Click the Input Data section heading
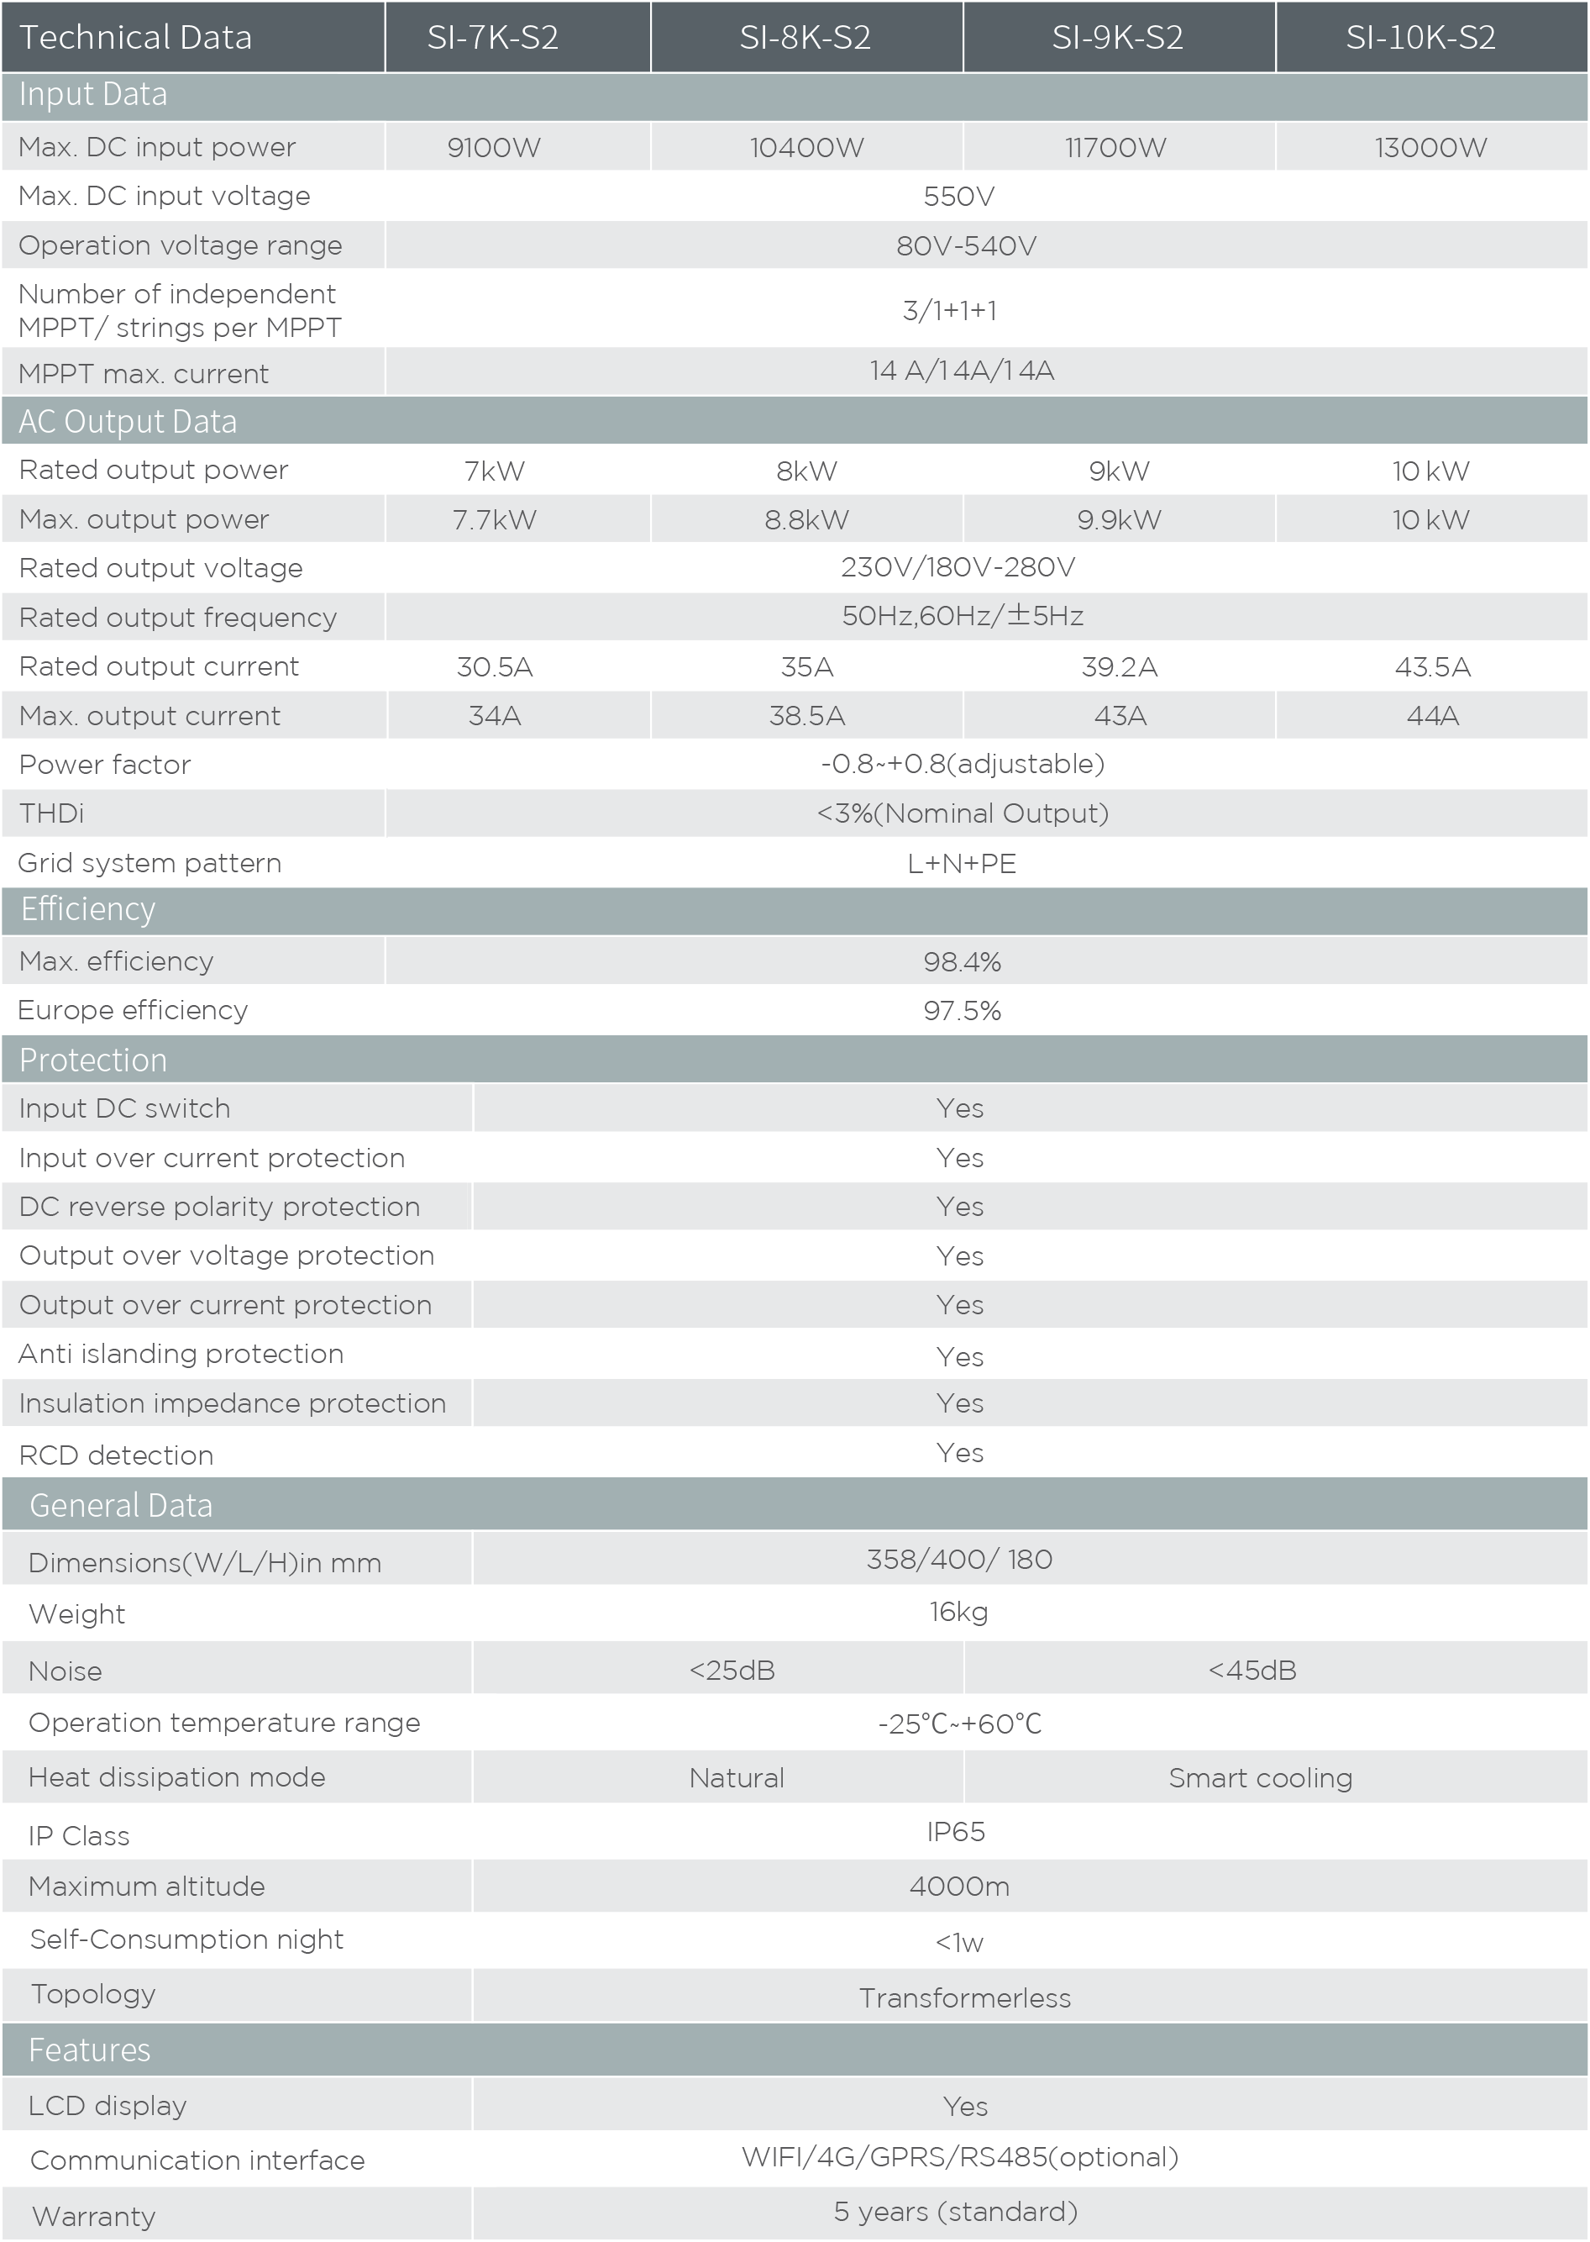The width and height of the screenshot is (1590, 2242). tap(93, 95)
